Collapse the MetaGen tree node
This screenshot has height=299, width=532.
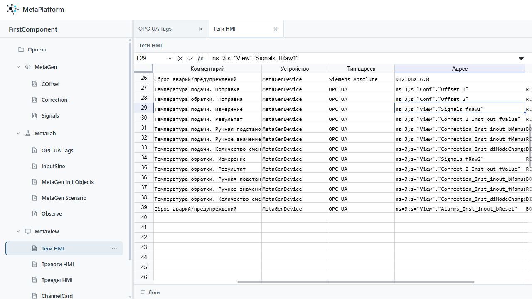(18, 67)
